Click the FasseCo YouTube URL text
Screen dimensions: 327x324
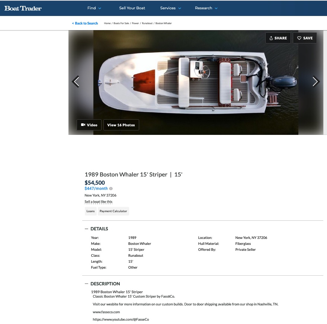121,320
